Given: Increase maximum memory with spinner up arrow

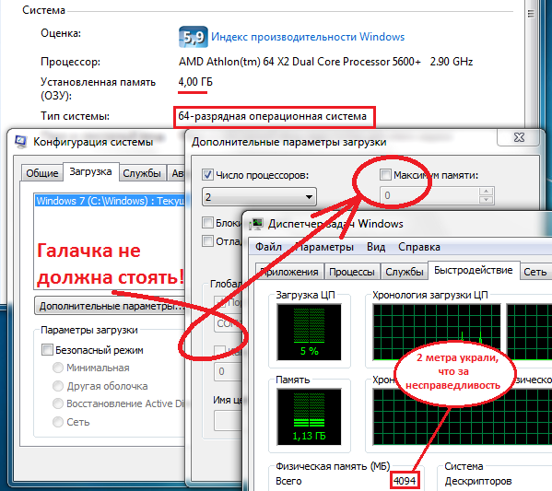Looking at the screenshot, I should tap(486, 191).
